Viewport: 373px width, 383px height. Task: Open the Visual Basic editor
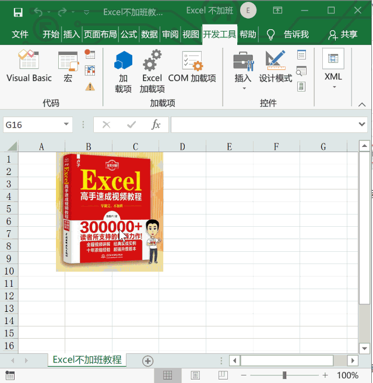pyautogui.click(x=29, y=66)
